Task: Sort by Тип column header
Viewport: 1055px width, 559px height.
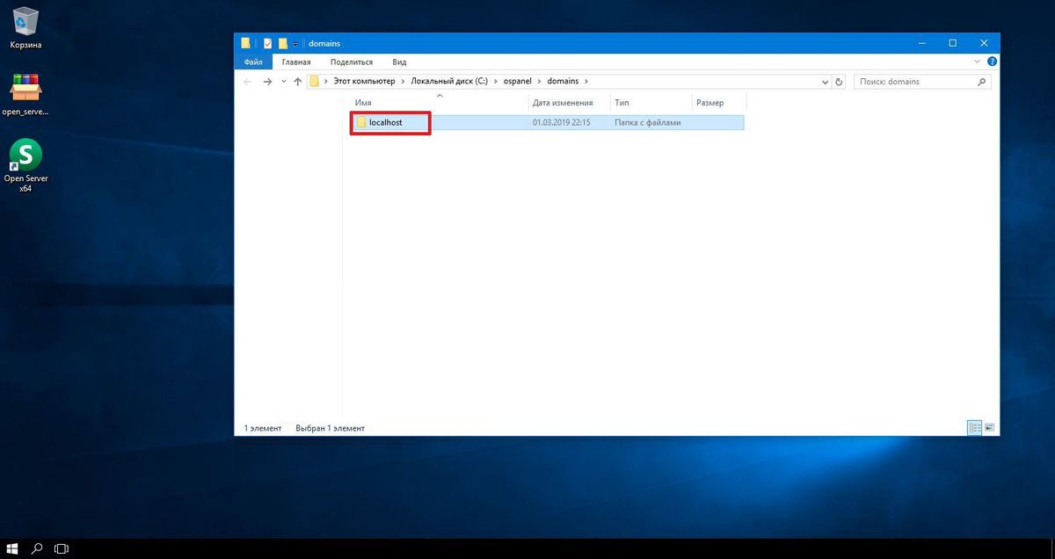Action: pos(622,103)
